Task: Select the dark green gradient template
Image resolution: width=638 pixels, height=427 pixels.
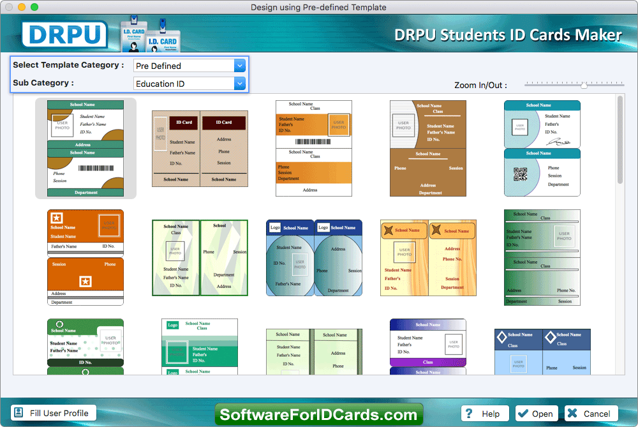Action: (x=542, y=258)
